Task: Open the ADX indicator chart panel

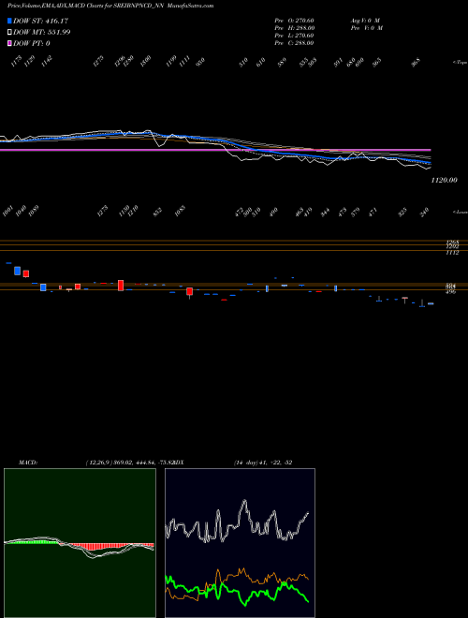Action: point(240,543)
